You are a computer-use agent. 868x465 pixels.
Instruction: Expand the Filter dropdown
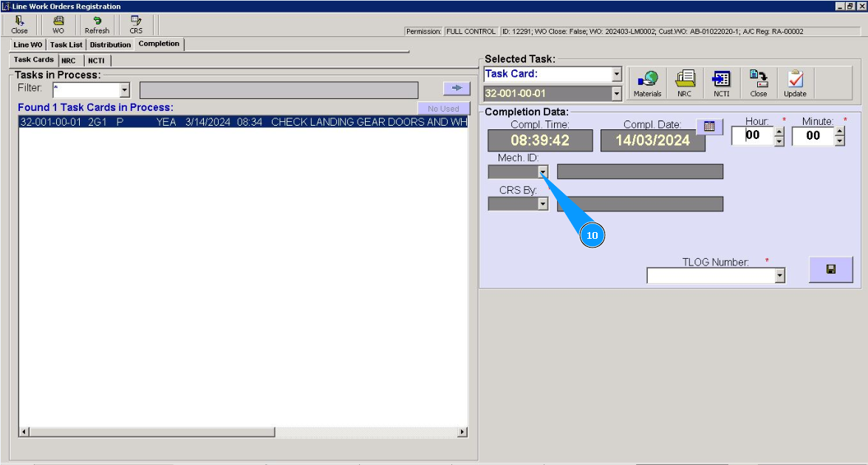[x=125, y=90]
